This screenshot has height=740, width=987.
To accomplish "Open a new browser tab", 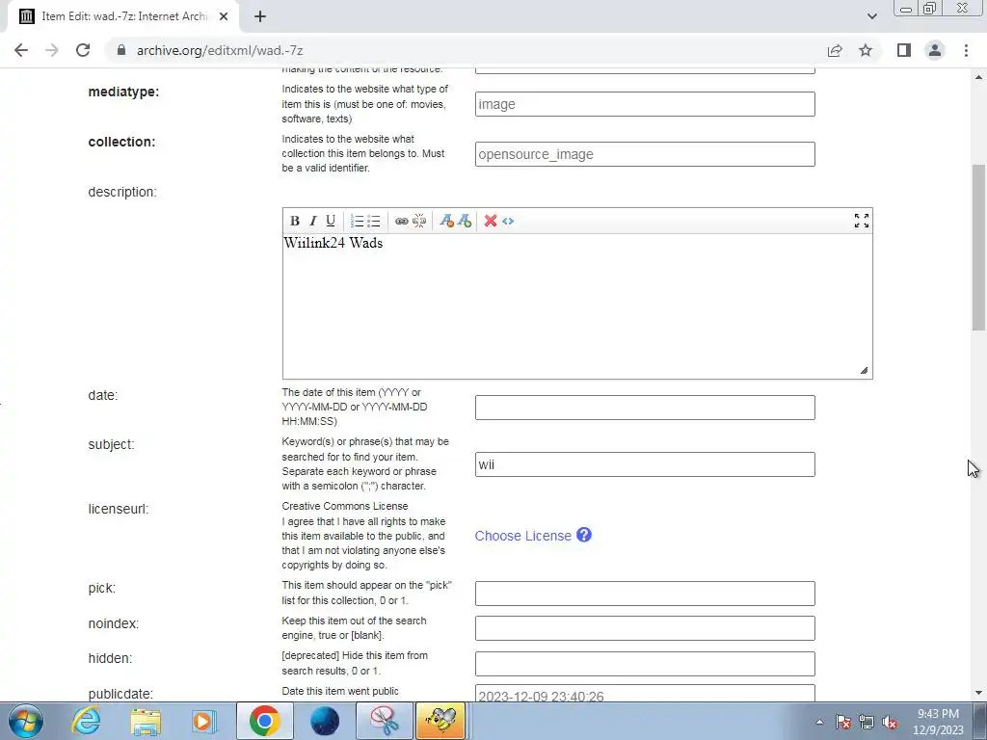I will click(260, 16).
